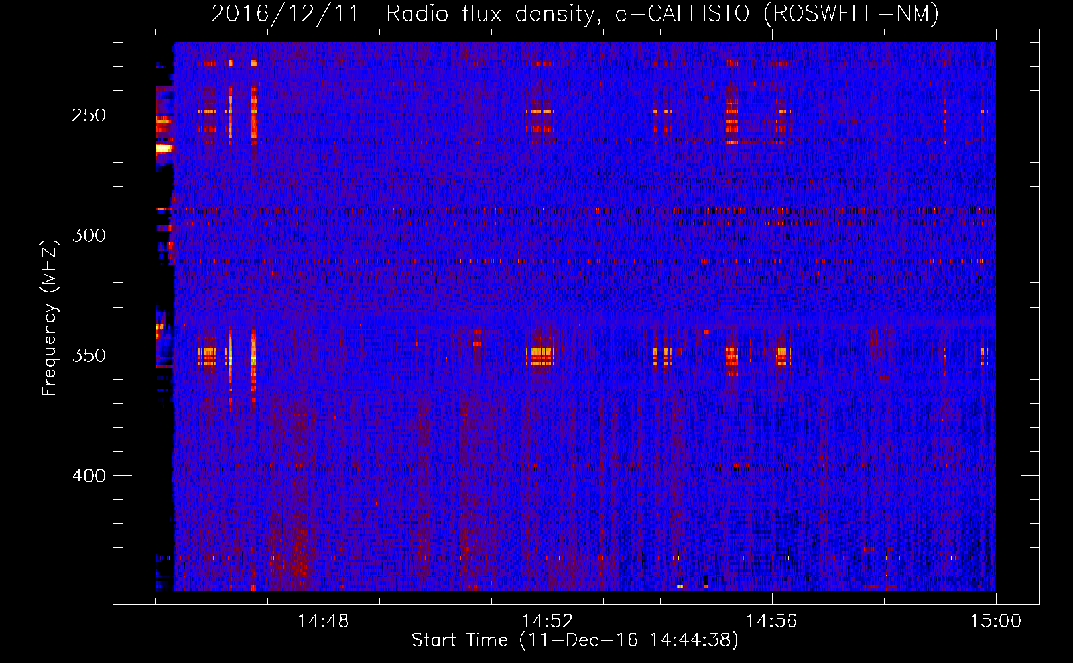Click the 14:52 time tick label
Image resolution: width=1073 pixels, height=663 pixels.
click(x=548, y=621)
